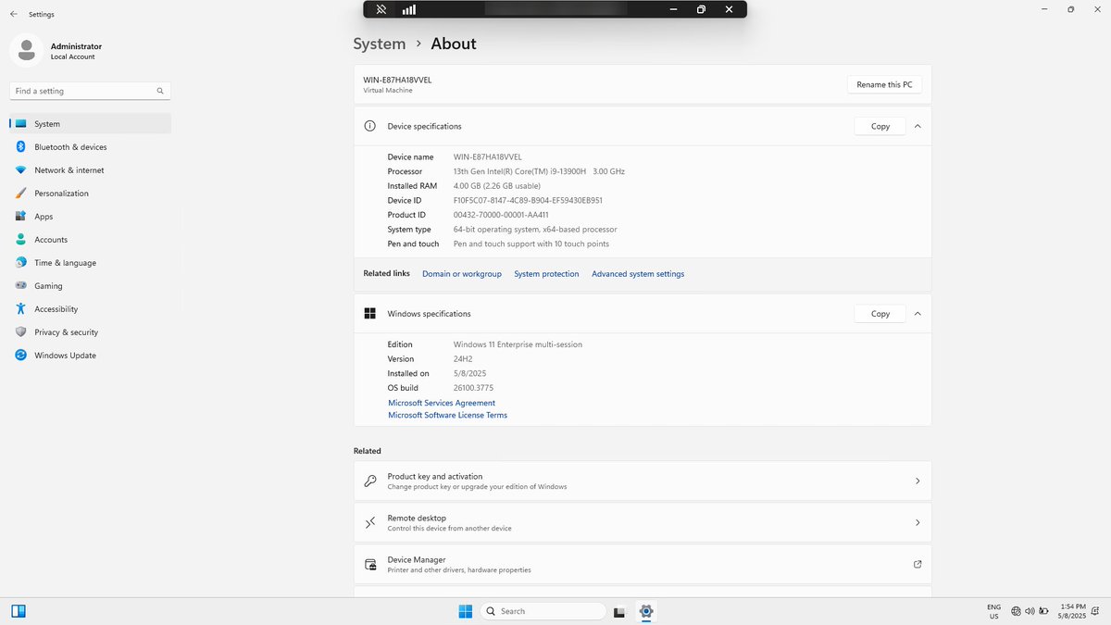The width and height of the screenshot is (1111, 625).
Task: Go to Accessibility settings
Action: click(90, 309)
